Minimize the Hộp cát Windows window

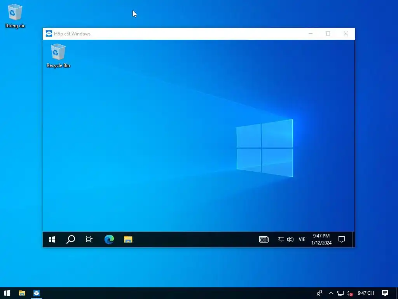[311, 33]
